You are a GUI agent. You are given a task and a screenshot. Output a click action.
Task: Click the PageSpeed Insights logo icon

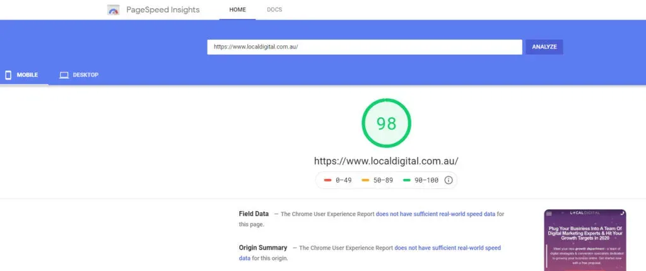click(x=114, y=10)
